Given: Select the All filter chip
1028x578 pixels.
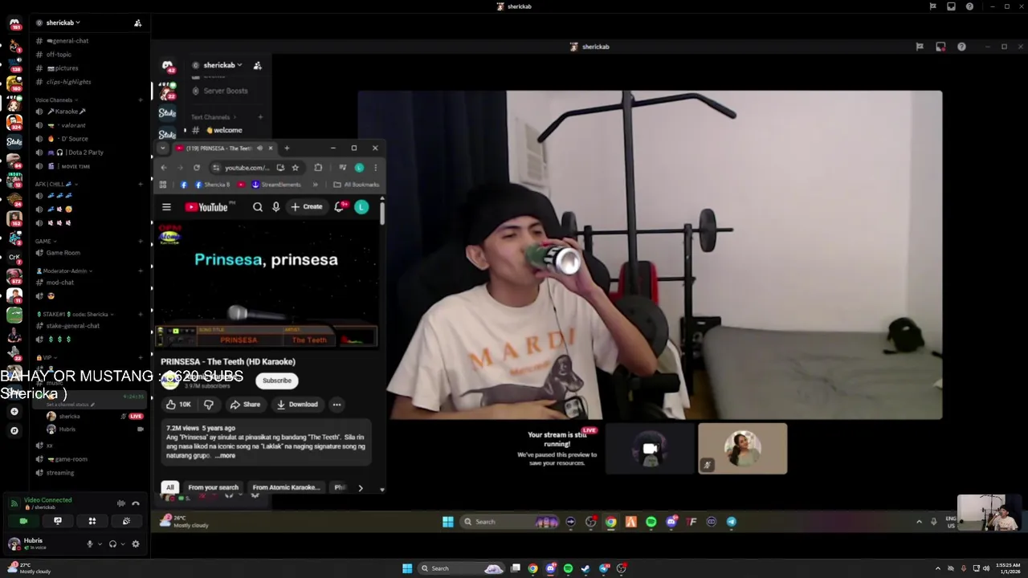Looking at the screenshot, I should pyautogui.click(x=169, y=487).
